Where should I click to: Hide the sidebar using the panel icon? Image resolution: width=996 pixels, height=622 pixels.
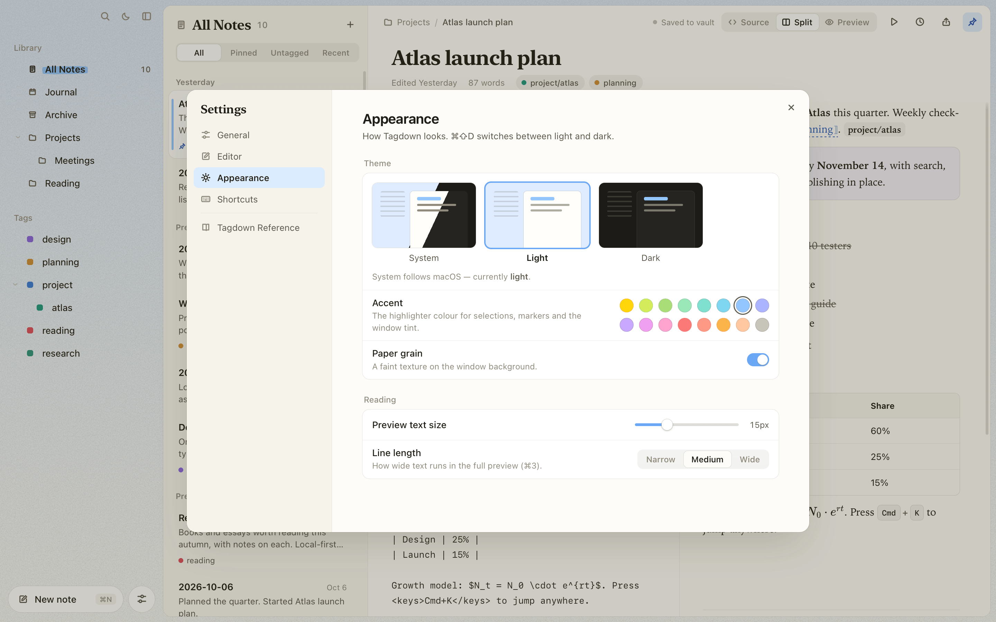147,17
